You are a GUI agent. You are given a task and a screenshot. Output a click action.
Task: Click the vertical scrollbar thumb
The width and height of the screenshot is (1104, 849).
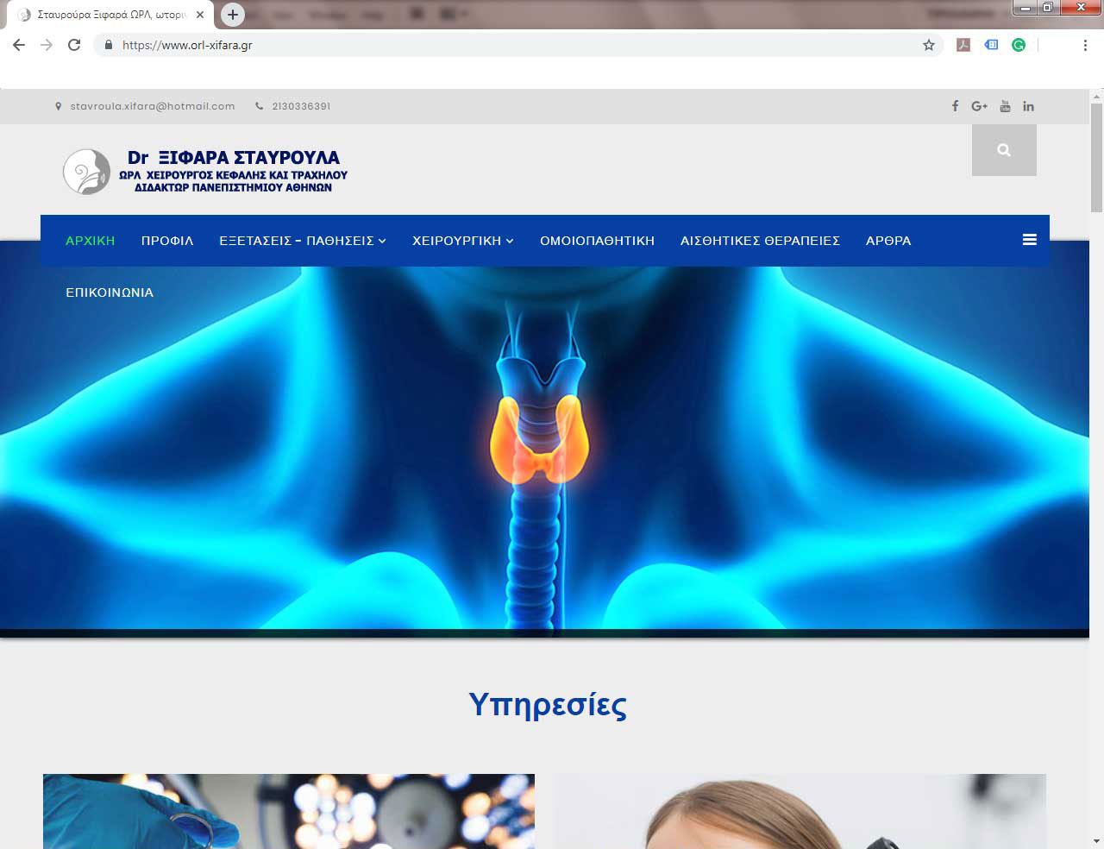(x=1096, y=157)
